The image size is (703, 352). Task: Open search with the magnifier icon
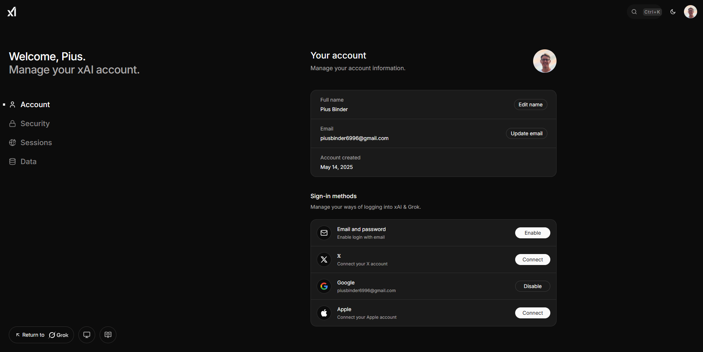click(634, 12)
